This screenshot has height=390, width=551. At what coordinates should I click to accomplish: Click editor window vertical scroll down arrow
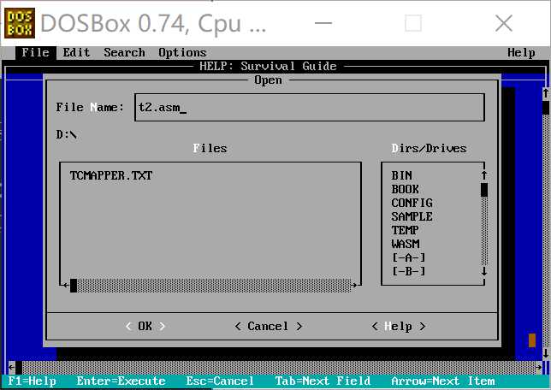546,353
